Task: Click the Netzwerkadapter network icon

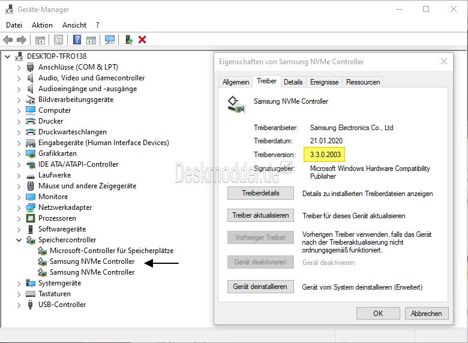Action: pyautogui.click(x=31, y=207)
